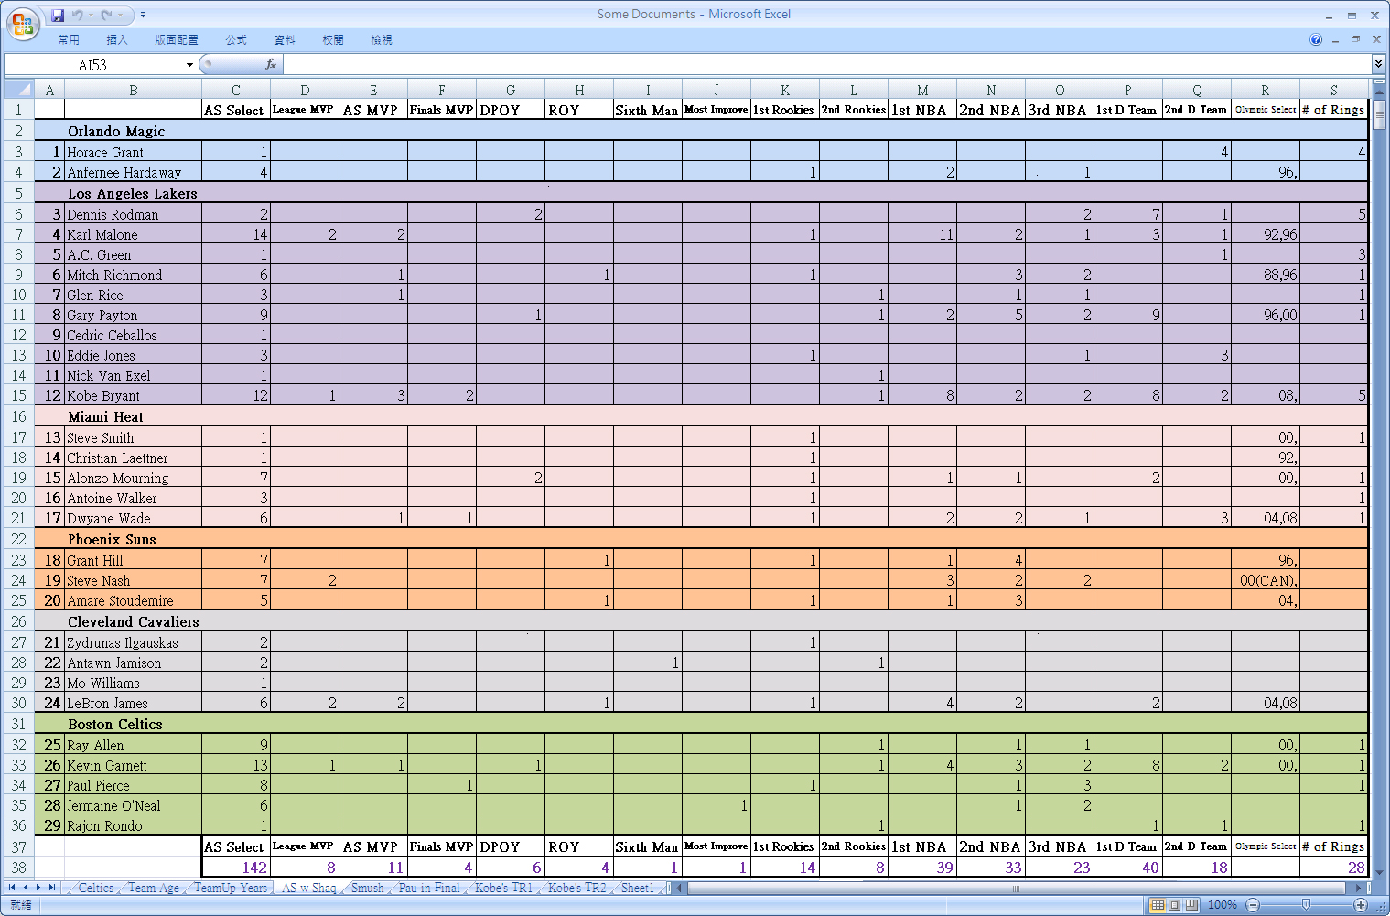This screenshot has height=916, width=1390.
Task: Show next sheet tab with the navigation arrow
Action: (x=38, y=888)
